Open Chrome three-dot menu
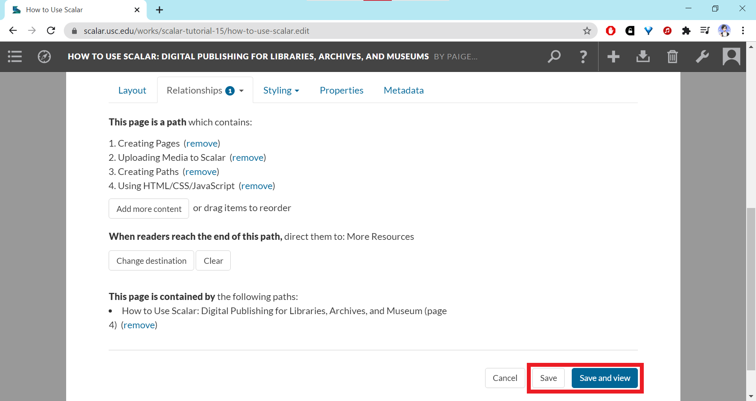This screenshot has height=401, width=756. [x=743, y=31]
